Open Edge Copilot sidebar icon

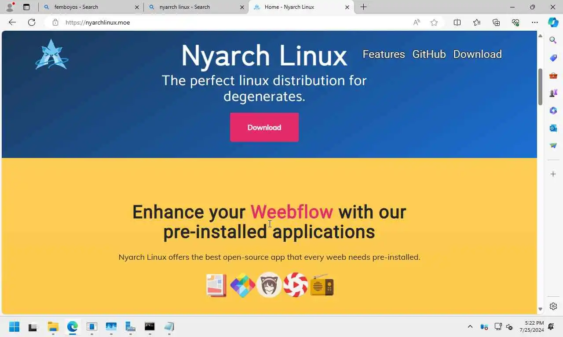point(553,22)
